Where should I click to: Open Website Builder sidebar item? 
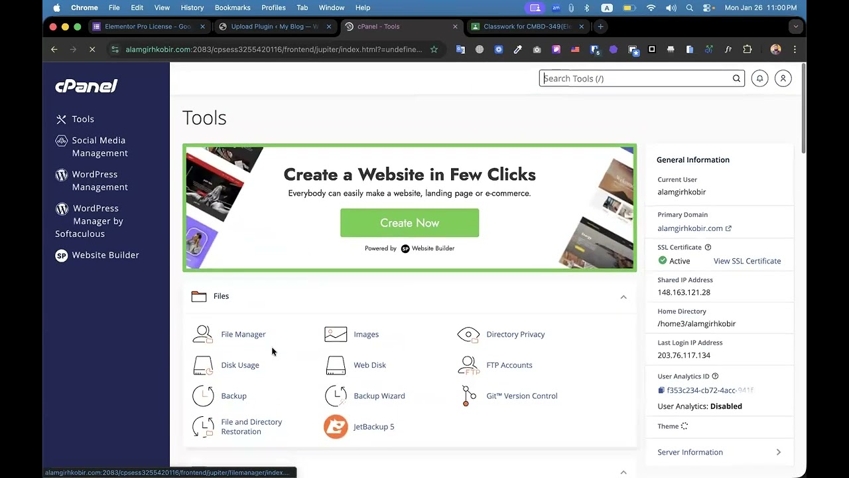[x=97, y=255]
